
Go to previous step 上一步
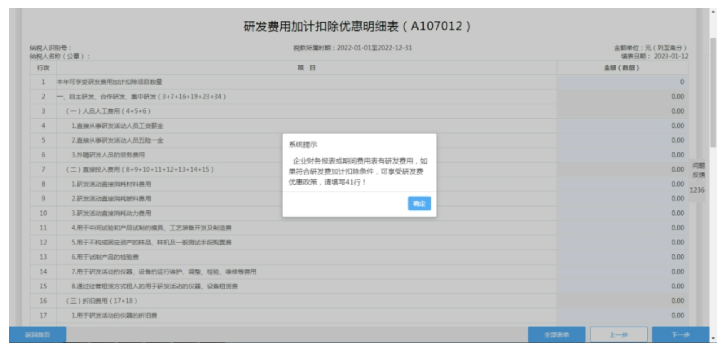618,335
